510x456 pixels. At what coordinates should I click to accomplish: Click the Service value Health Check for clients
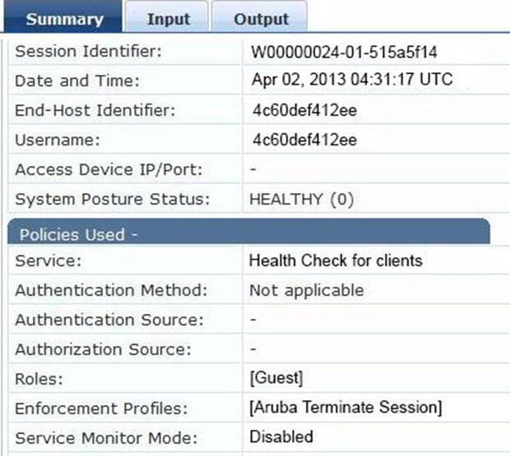point(336,260)
